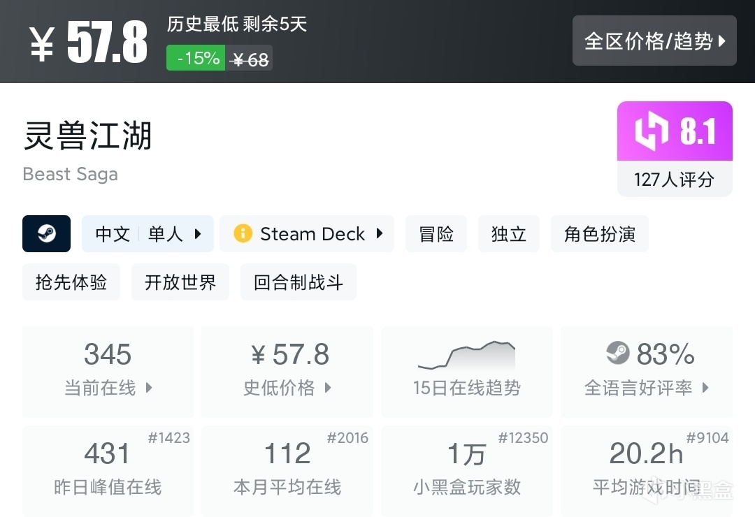Screen dimensions: 755x517
Task: Expand the 史低价格 lowest price details
Action: 327,388
